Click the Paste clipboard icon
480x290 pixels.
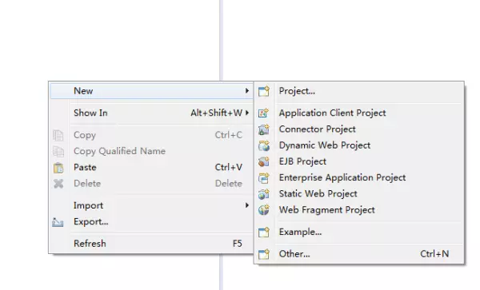point(58,168)
